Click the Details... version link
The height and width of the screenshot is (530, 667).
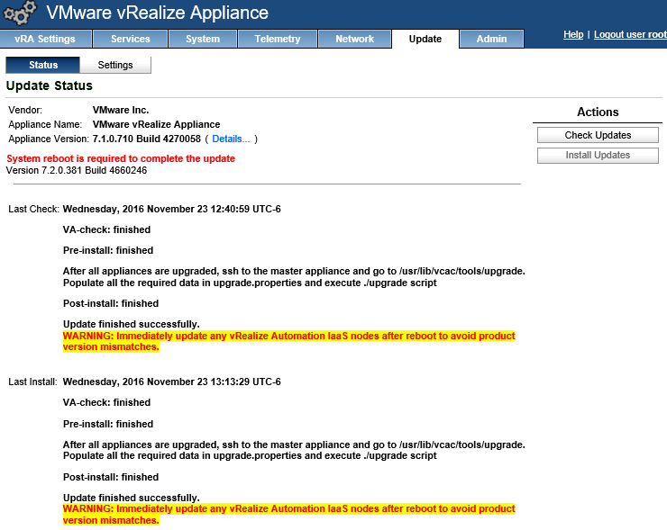pyautogui.click(x=231, y=139)
